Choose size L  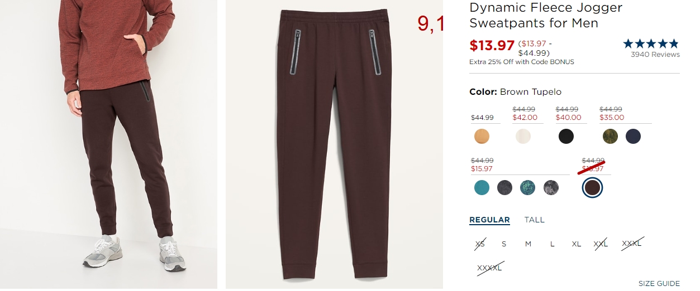(552, 244)
